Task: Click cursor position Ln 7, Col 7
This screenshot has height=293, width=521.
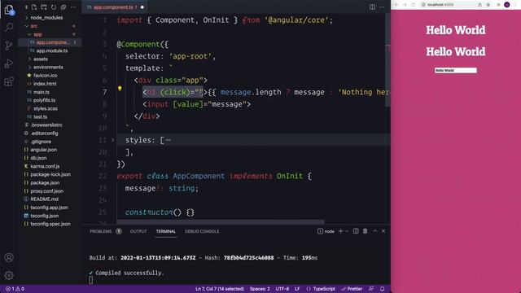Action: coord(220,289)
